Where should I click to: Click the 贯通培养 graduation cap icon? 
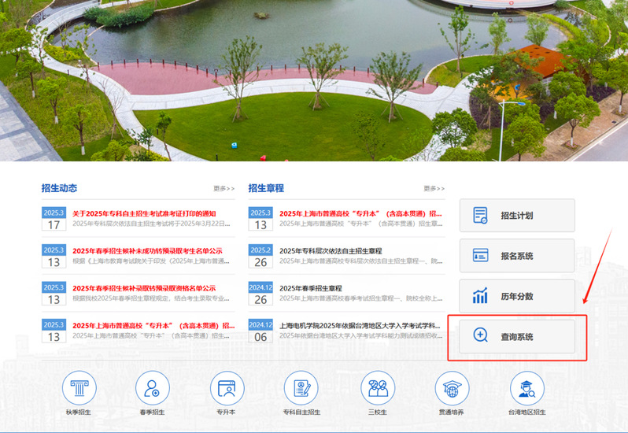click(452, 388)
